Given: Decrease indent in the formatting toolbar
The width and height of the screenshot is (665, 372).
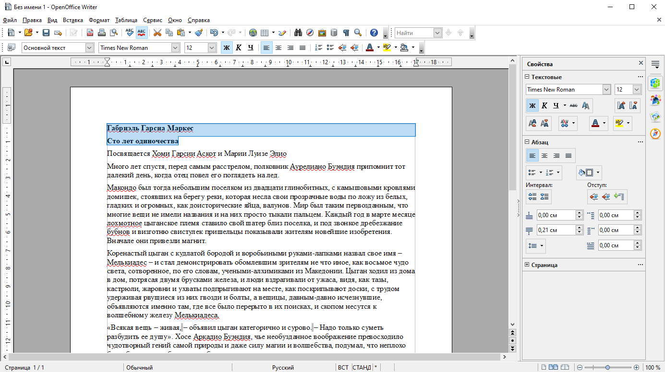Looking at the screenshot, I should (342, 47).
